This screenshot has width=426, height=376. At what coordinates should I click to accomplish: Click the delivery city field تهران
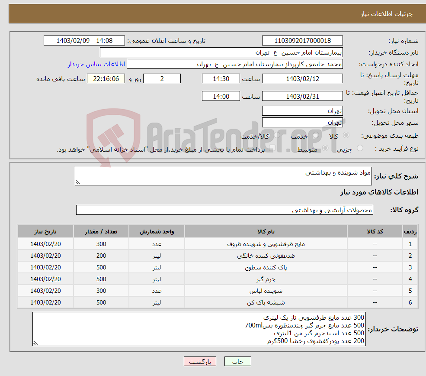pos(302,123)
